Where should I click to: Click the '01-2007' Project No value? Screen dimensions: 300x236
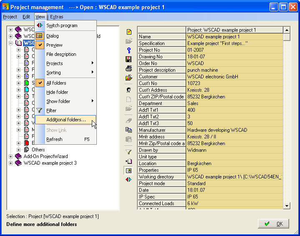coord(234,50)
